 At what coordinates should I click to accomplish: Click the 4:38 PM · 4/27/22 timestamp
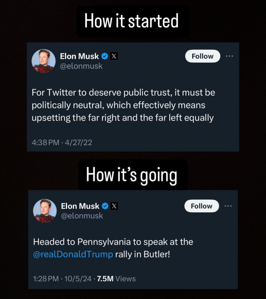(x=62, y=142)
